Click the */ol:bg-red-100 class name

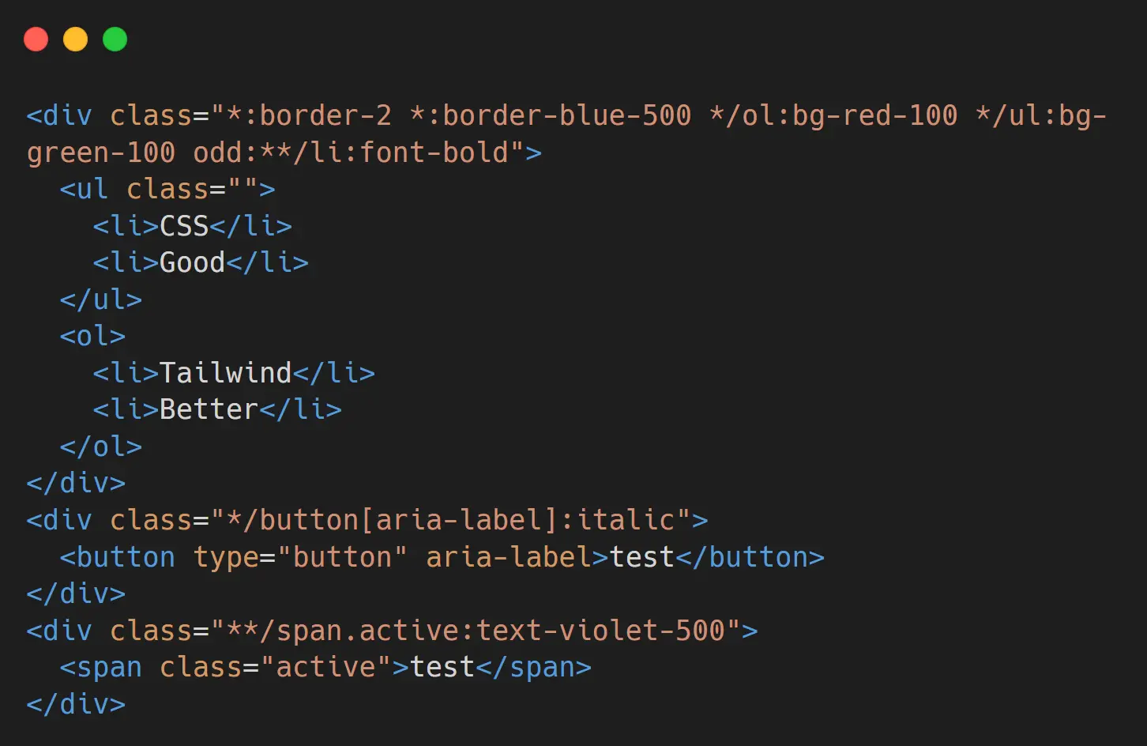(x=833, y=115)
